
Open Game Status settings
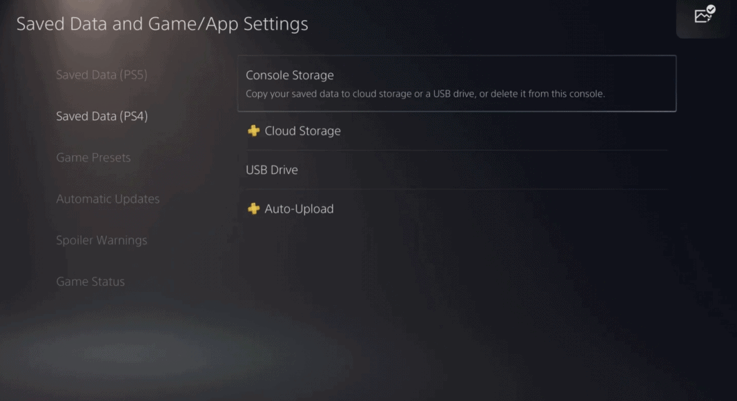[90, 281]
